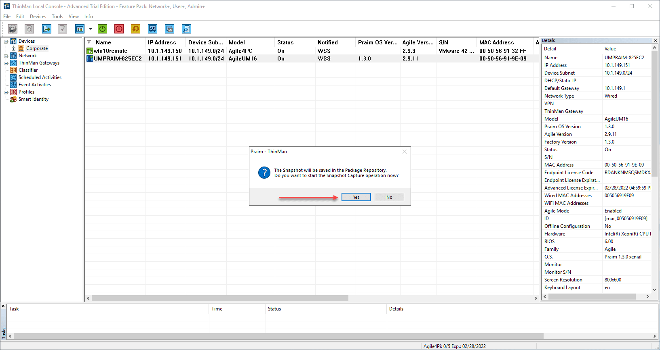Click the device list filter triangle
Viewport: 660px width, 350px height.
pyautogui.click(x=89, y=42)
